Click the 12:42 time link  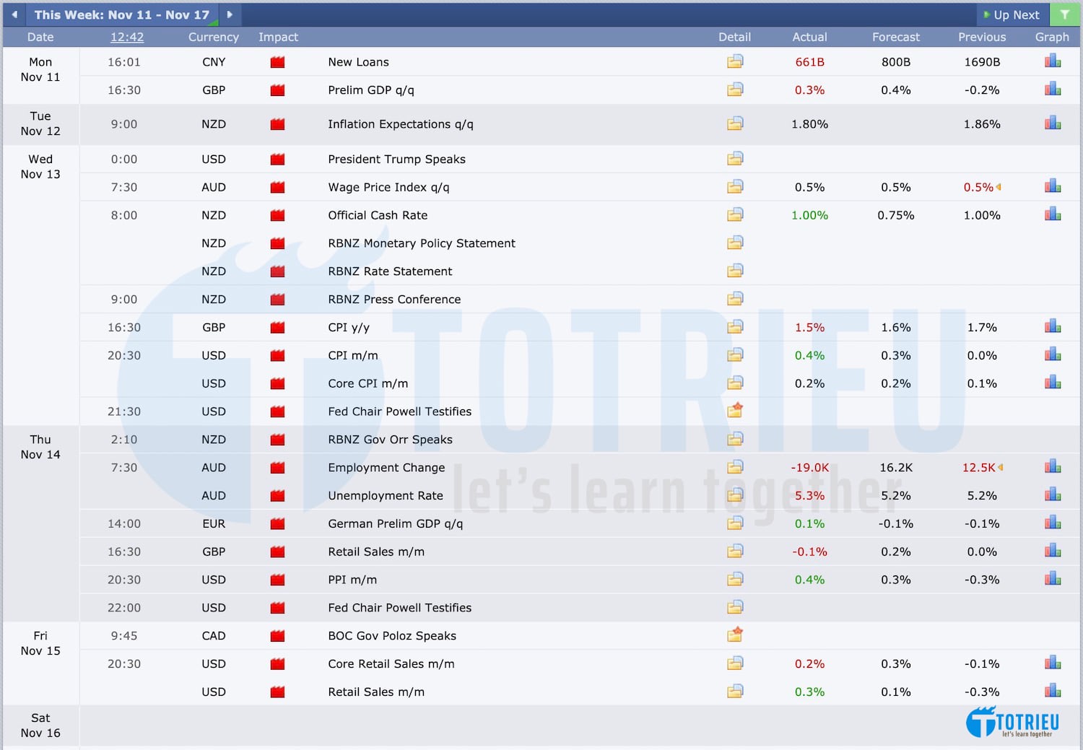[127, 37]
